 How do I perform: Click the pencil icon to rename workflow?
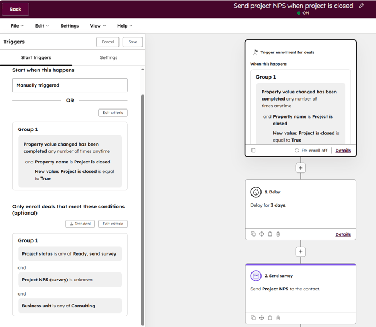[x=361, y=6]
